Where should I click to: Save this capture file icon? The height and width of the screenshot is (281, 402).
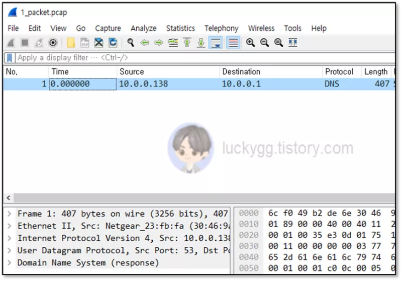point(84,43)
